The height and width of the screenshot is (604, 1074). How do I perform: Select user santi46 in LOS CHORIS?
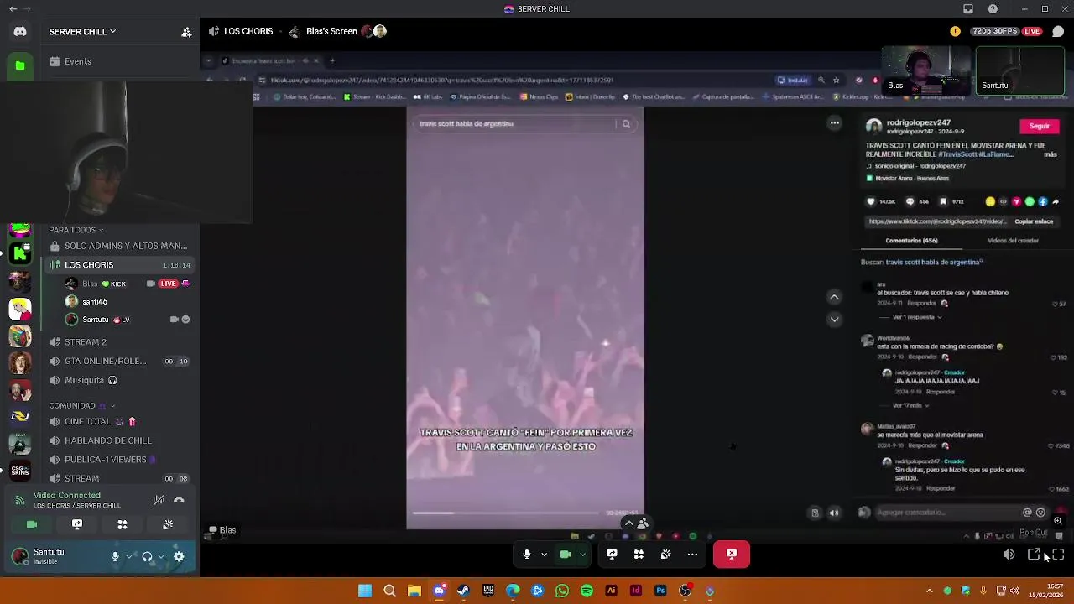128,302
